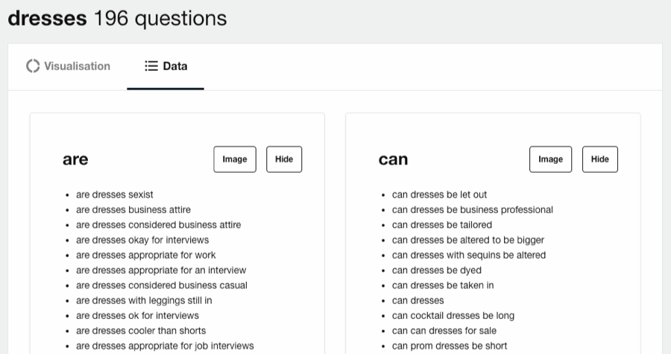Click 'can dresses be dyed' entry
Screen dimensions: 671x354
(x=437, y=270)
